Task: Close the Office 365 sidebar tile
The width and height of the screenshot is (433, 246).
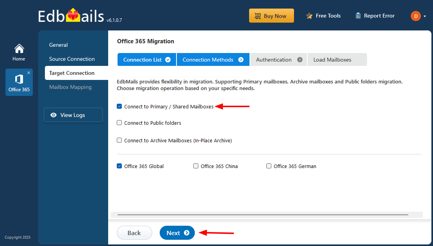Action: click(x=29, y=73)
